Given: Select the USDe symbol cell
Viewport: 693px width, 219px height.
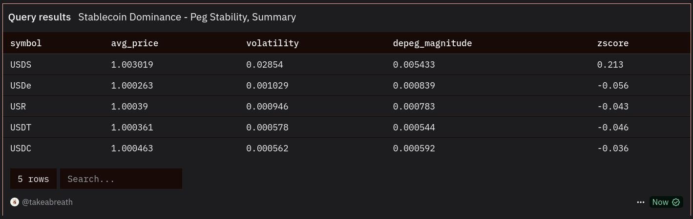Looking at the screenshot, I should [21, 86].
